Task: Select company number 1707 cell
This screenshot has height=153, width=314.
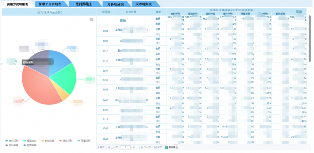Action: (105, 110)
